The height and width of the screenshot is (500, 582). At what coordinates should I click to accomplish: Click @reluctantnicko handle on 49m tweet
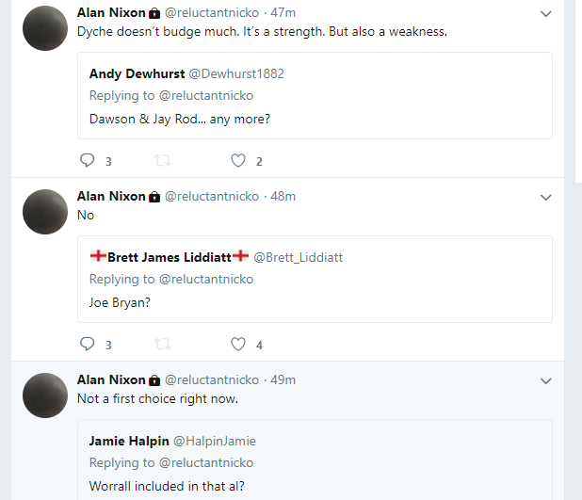pos(212,379)
